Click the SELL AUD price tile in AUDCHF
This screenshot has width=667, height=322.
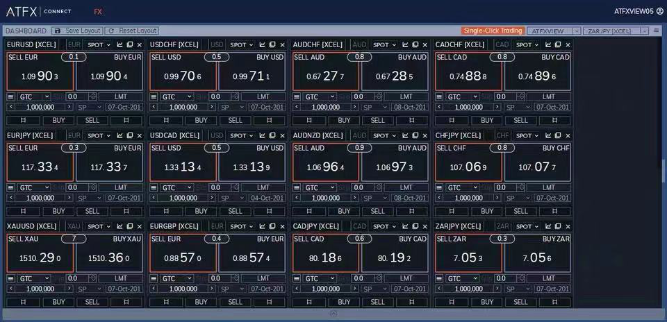(326, 71)
